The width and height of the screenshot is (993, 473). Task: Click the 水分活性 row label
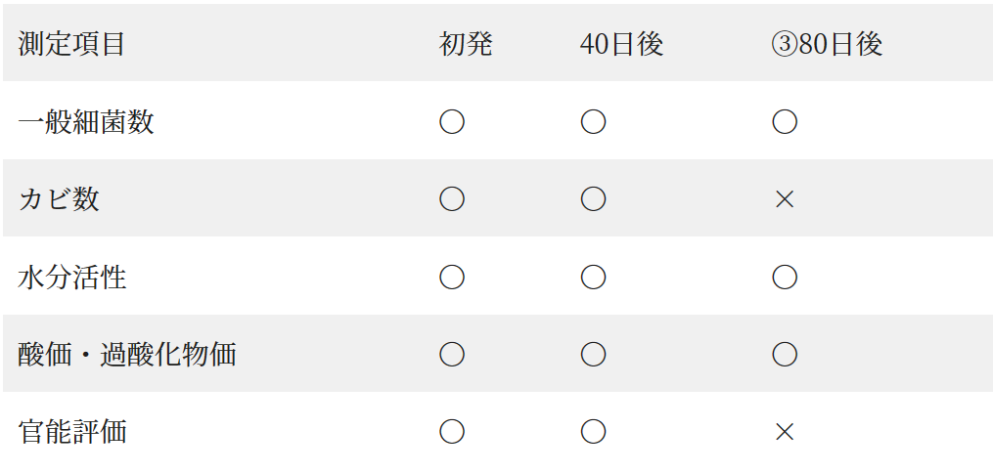pyautogui.click(x=72, y=278)
